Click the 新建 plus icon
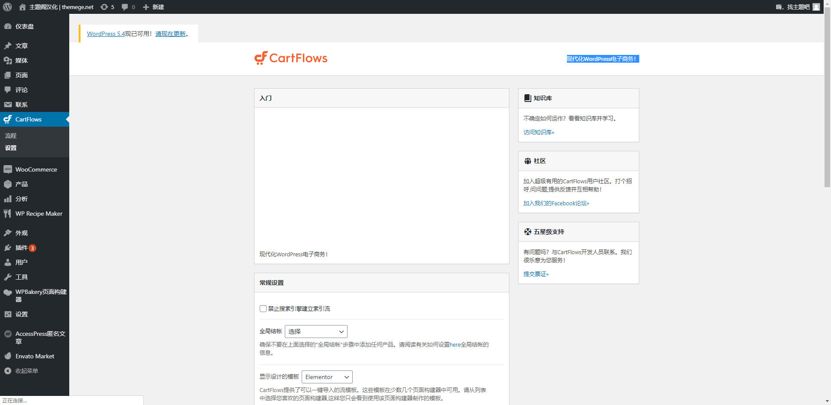This screenshot has height=405, width=831. (x=146, y=7)
